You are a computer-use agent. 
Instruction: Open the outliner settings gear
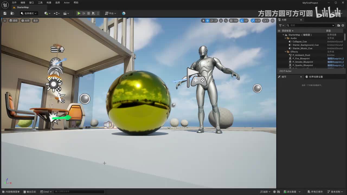pyautogui.click(x=343, y=25)
